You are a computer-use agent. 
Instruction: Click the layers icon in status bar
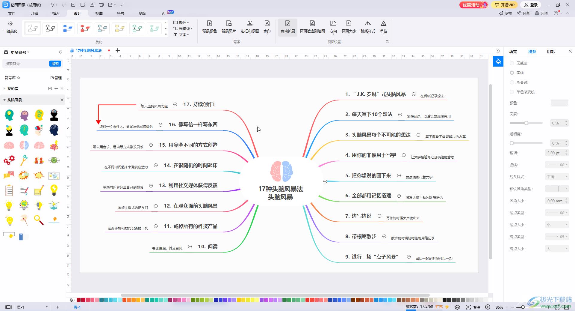point(457,307)
